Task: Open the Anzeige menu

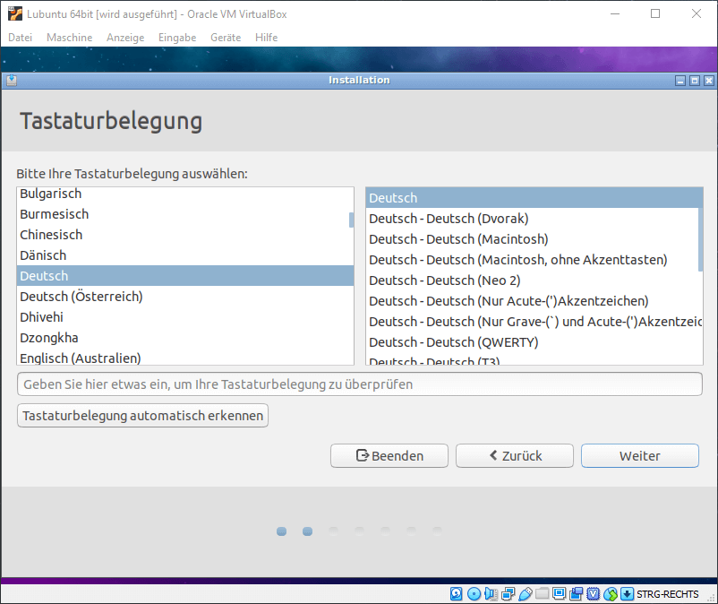Action: 125,38
